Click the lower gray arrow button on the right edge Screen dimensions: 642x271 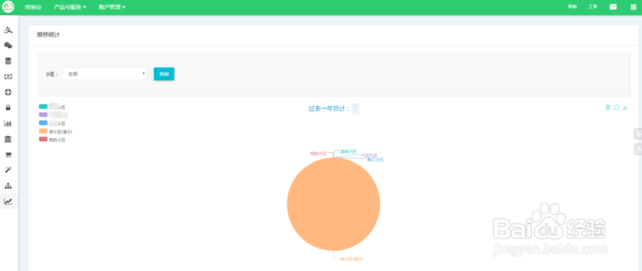point(638,150)
